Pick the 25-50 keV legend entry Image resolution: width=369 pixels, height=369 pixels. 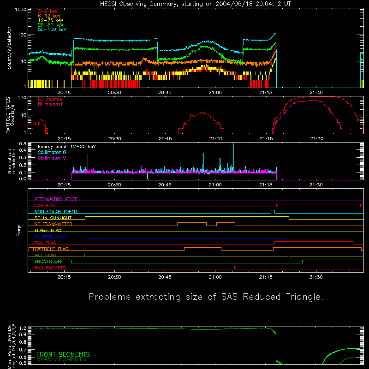[50, 25]
